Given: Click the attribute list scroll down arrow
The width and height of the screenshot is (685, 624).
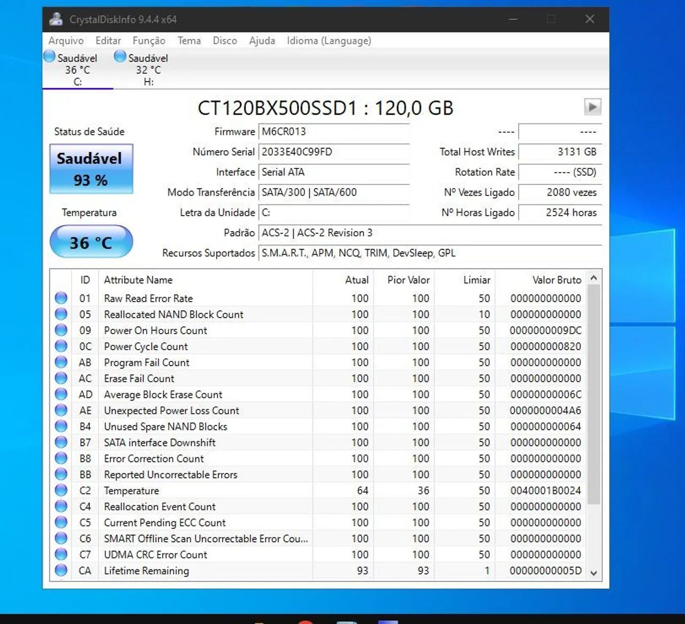Looking at the screenshot, I should pyautogui.click(x=593, y=573).
